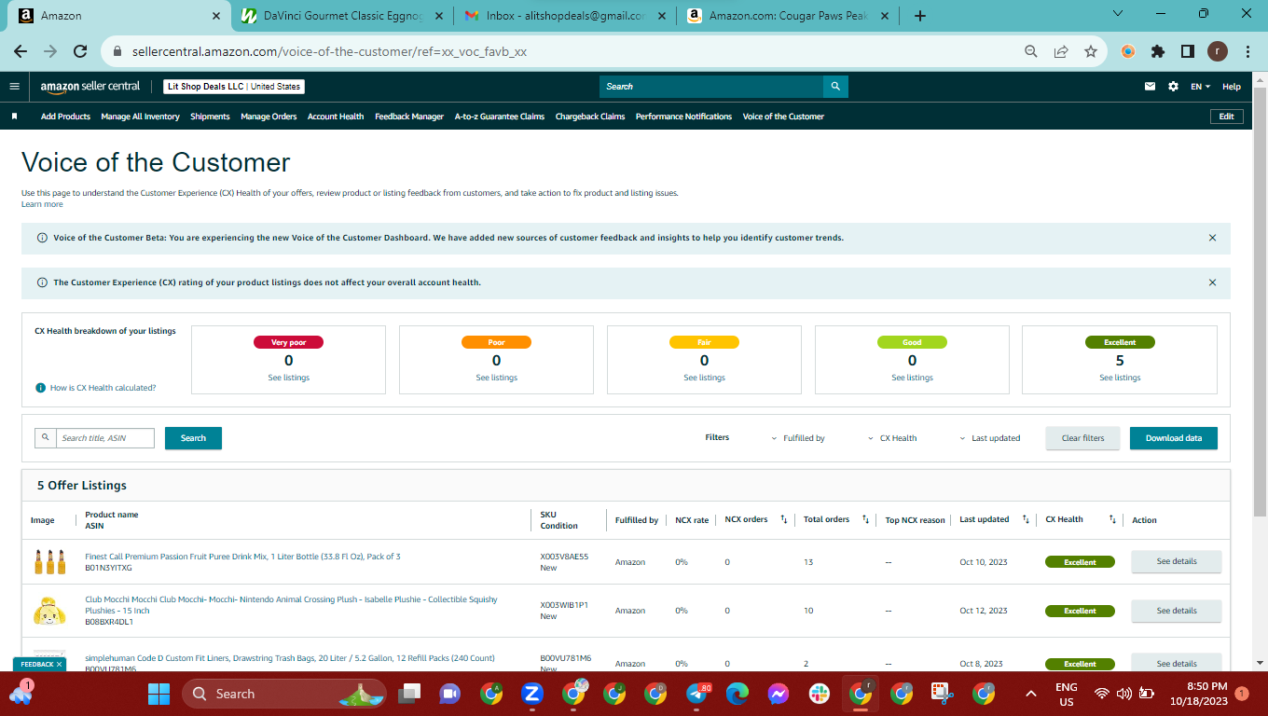This screenshot has width=1268, height=716.
Task: Dismiss the CX rating account health banner
Action: 1212,282
